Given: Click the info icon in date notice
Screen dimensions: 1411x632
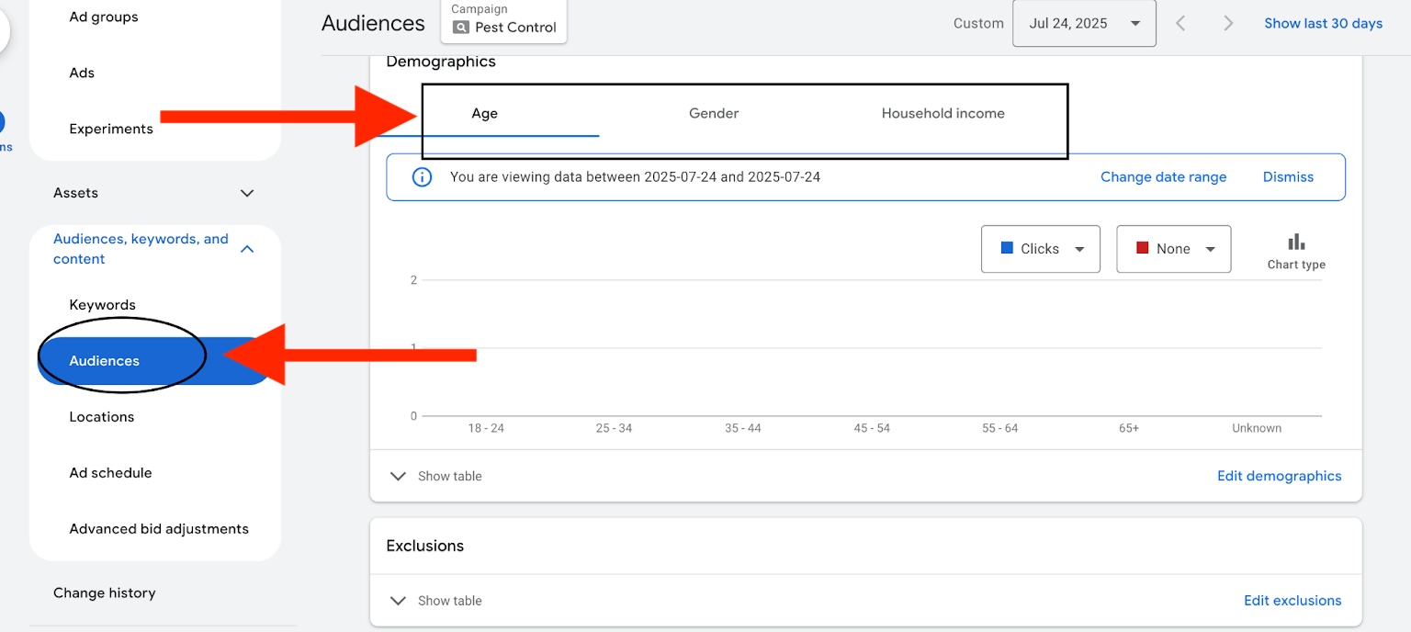Looking at the screenshot, I should (x=422, y=177).
